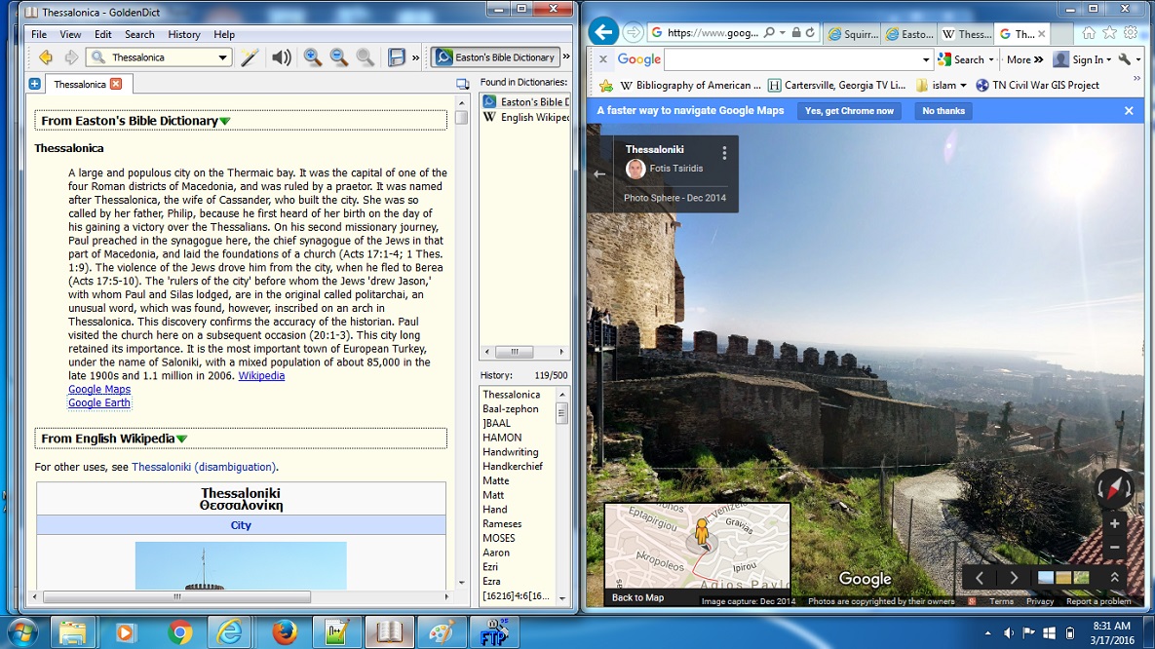Open the Internet Explorer tools gear
The image size is (1155, 649).
[x=1131, y=33]
